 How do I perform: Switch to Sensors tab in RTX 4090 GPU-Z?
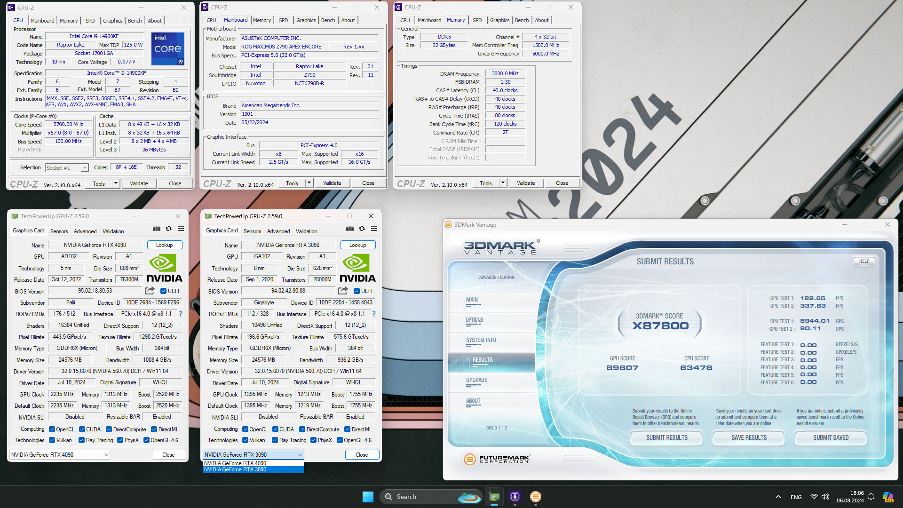coord(59,231)
